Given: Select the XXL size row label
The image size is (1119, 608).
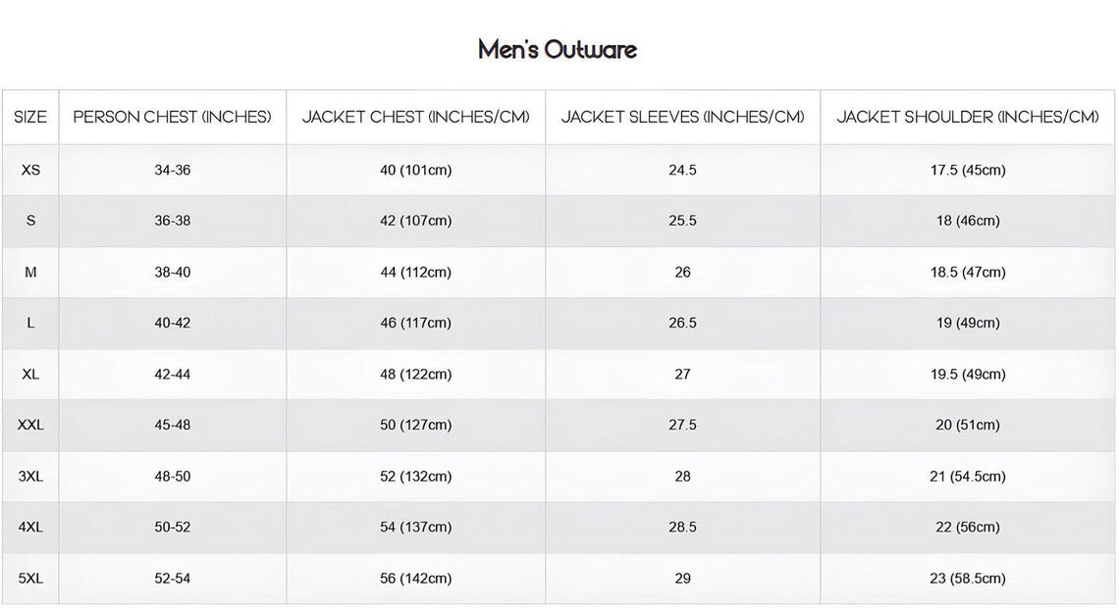Looking at the screenshot, I should [x=30, y=425].
